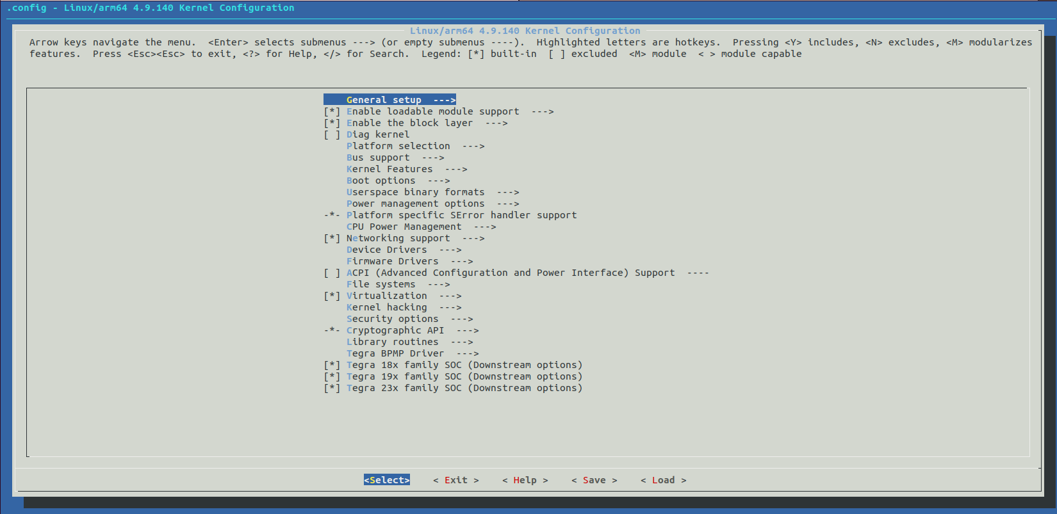
Task: Open Tegra BPMP Driver submenu
Action: click(413, 353)
